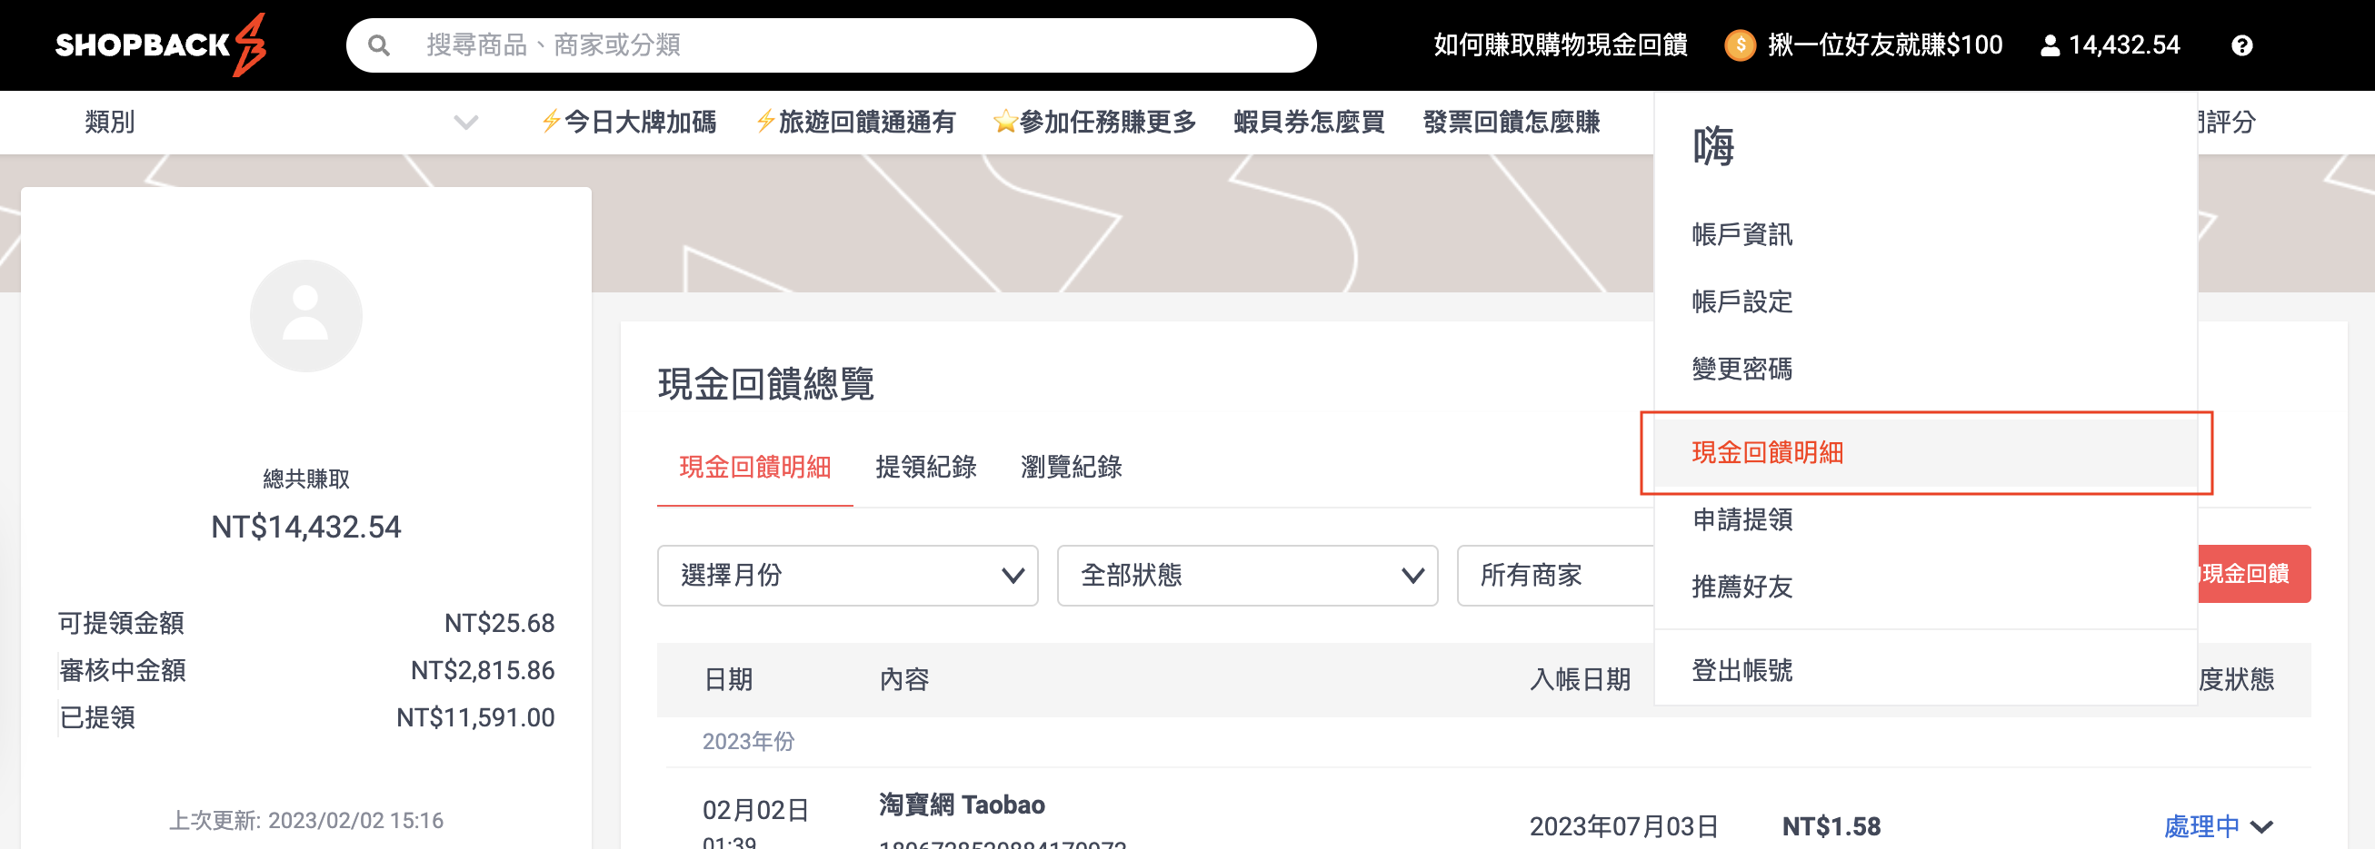The image size is (2375, 849).
Task: Open the 所有商家 merchant dropdown
Action: [1556, 576]
